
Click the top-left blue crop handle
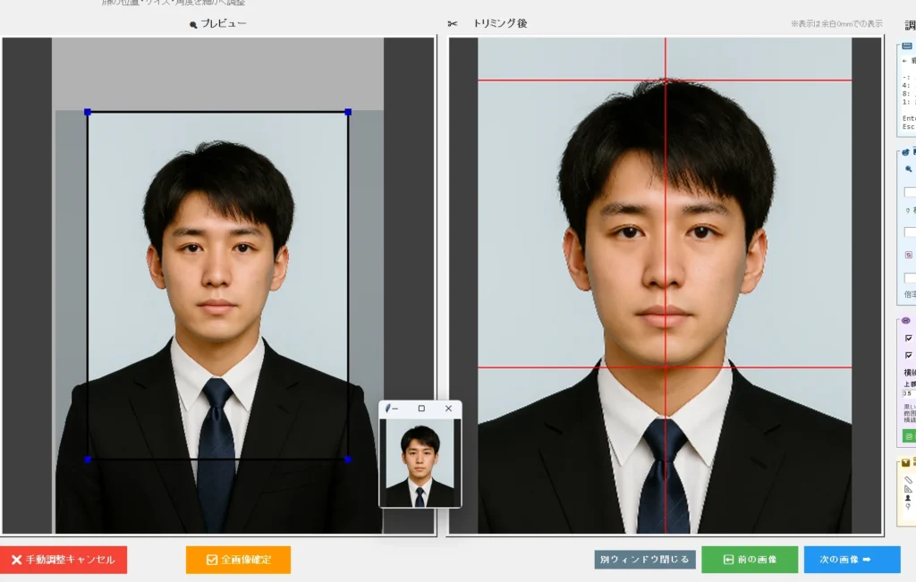coord(88,112)
